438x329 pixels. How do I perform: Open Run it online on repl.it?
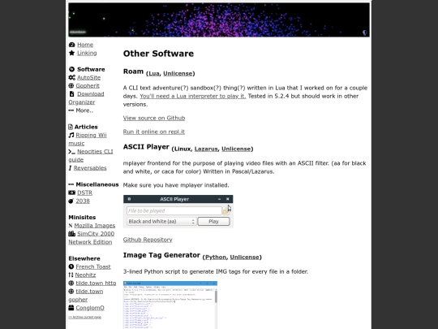(154, 132)
